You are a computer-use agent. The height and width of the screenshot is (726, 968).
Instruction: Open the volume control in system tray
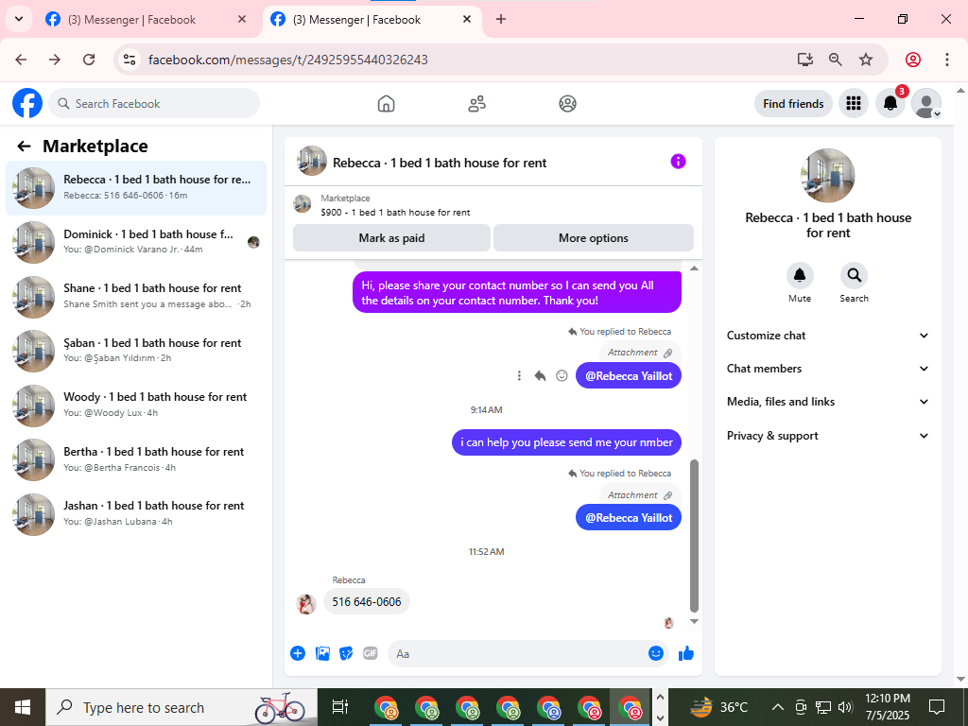(845, 707)
